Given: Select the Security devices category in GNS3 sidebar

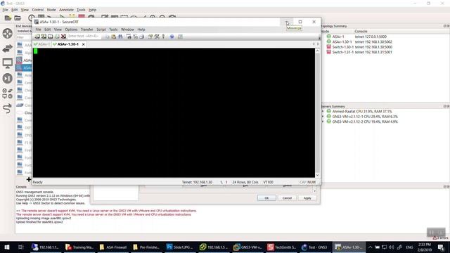Looking at the screenshot, I should coord(8,78).
